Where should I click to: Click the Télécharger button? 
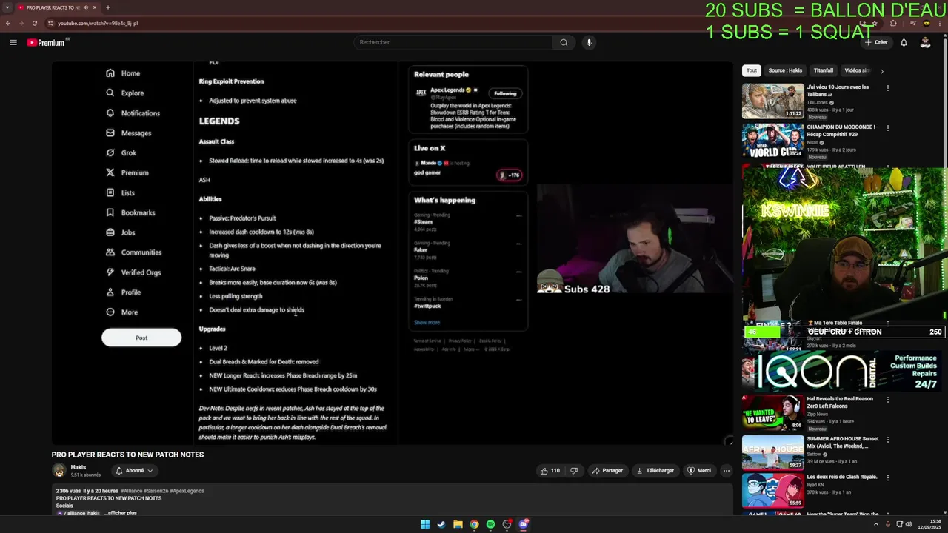click(x=655, y=471)
